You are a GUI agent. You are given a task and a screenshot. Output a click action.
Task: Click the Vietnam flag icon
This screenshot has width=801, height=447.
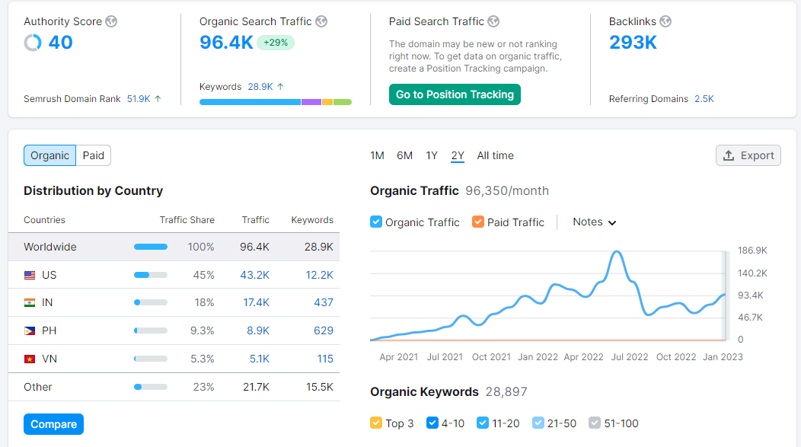[x=30, y=358]
